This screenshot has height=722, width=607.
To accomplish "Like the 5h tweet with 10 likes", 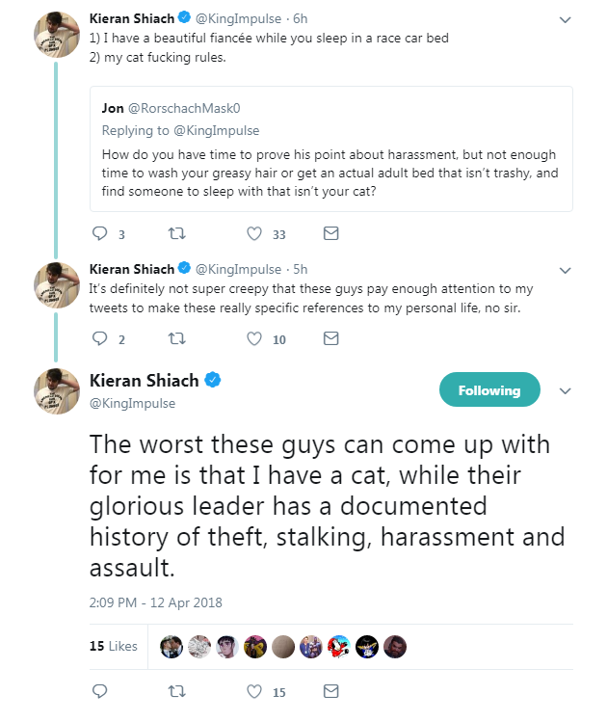I will pos(254,338).
